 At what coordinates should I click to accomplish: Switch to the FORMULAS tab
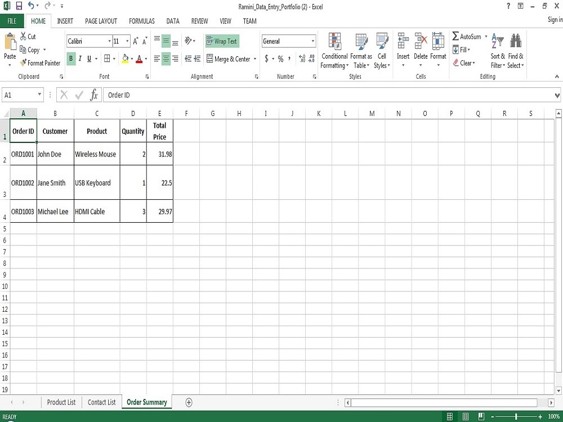pos(142,21)
